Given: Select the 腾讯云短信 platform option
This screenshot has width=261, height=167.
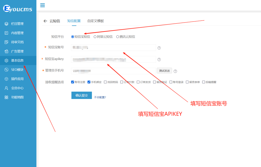Looking at the screenshot, I should pos(117,36).
